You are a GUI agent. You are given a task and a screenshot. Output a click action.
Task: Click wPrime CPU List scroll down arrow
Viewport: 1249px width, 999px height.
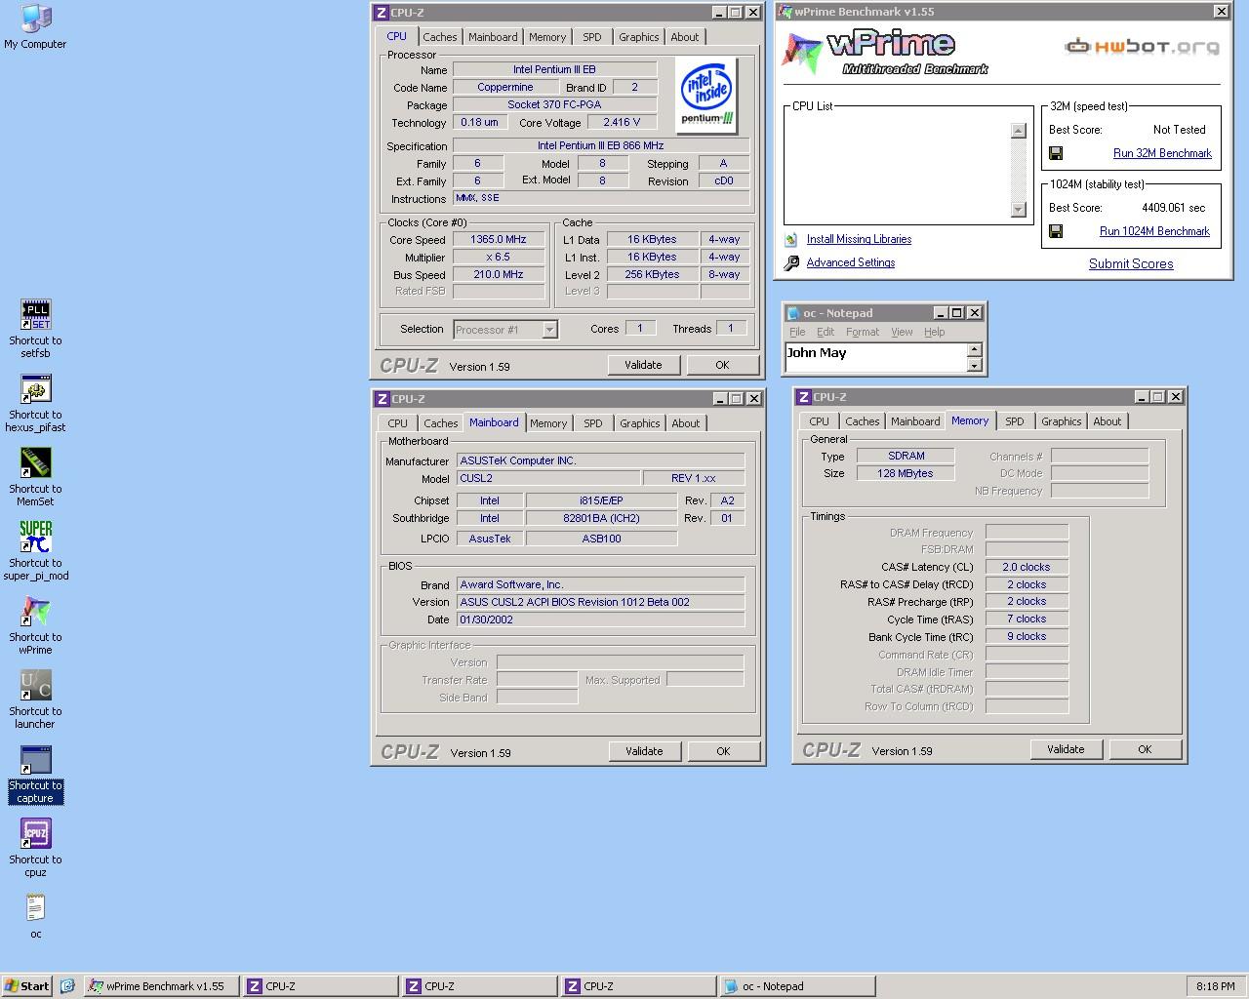pos(1018,209)
